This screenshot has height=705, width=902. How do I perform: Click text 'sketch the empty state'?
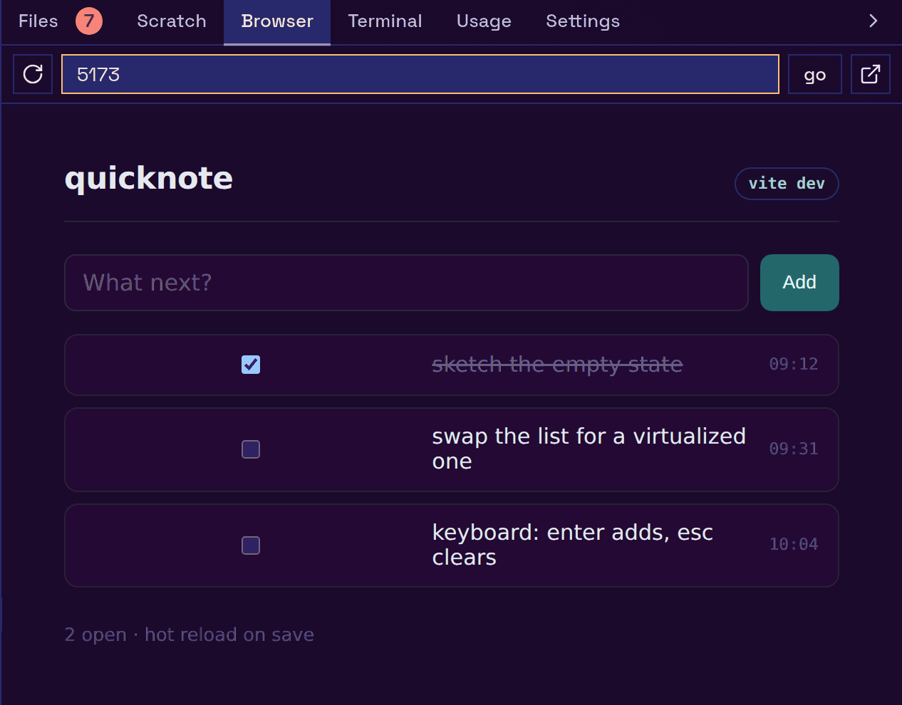pyautogui.click(x=557, y=365)
